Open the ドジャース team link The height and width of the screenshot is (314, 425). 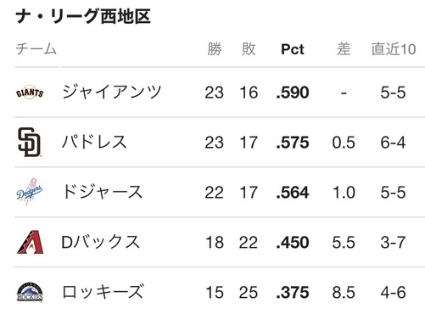tap(102, 192)
